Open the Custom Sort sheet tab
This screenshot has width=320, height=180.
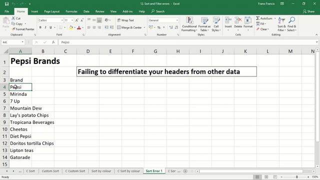50,171
